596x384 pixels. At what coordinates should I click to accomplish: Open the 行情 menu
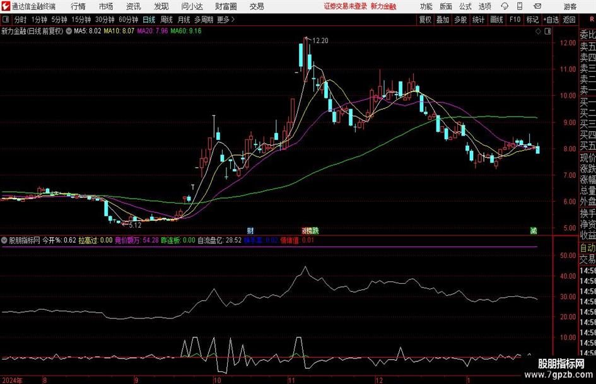tap(78, 6)
